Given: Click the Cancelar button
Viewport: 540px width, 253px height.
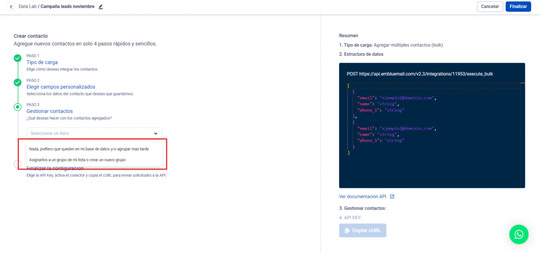Looking at the screenshot, I should point(489,6).
